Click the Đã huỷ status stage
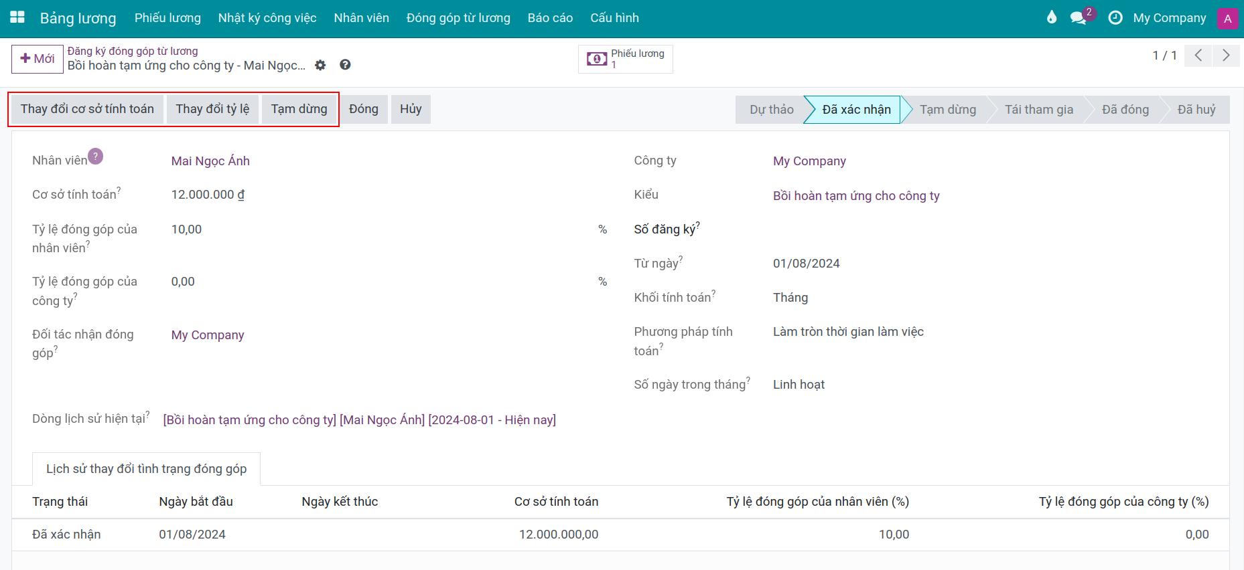 pos(1196,110)
